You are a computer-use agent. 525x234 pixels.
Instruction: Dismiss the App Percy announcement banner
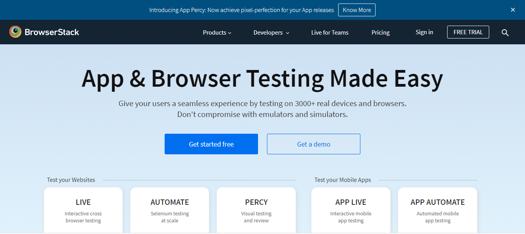click(513, 10)
